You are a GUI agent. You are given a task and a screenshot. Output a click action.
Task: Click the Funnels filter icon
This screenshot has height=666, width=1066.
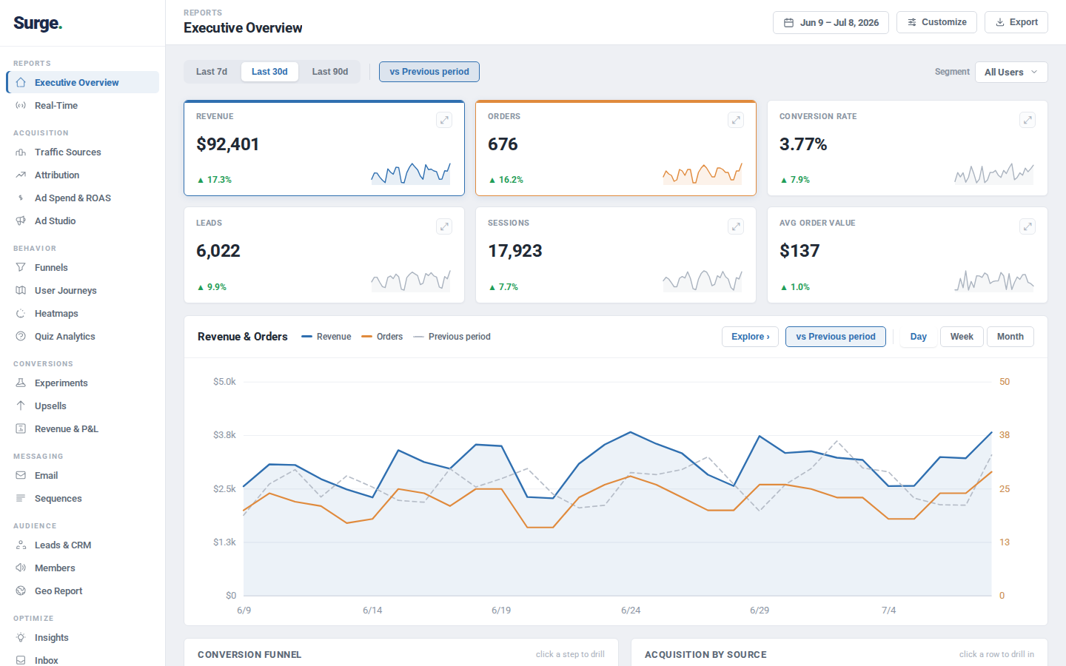(21, 268)
